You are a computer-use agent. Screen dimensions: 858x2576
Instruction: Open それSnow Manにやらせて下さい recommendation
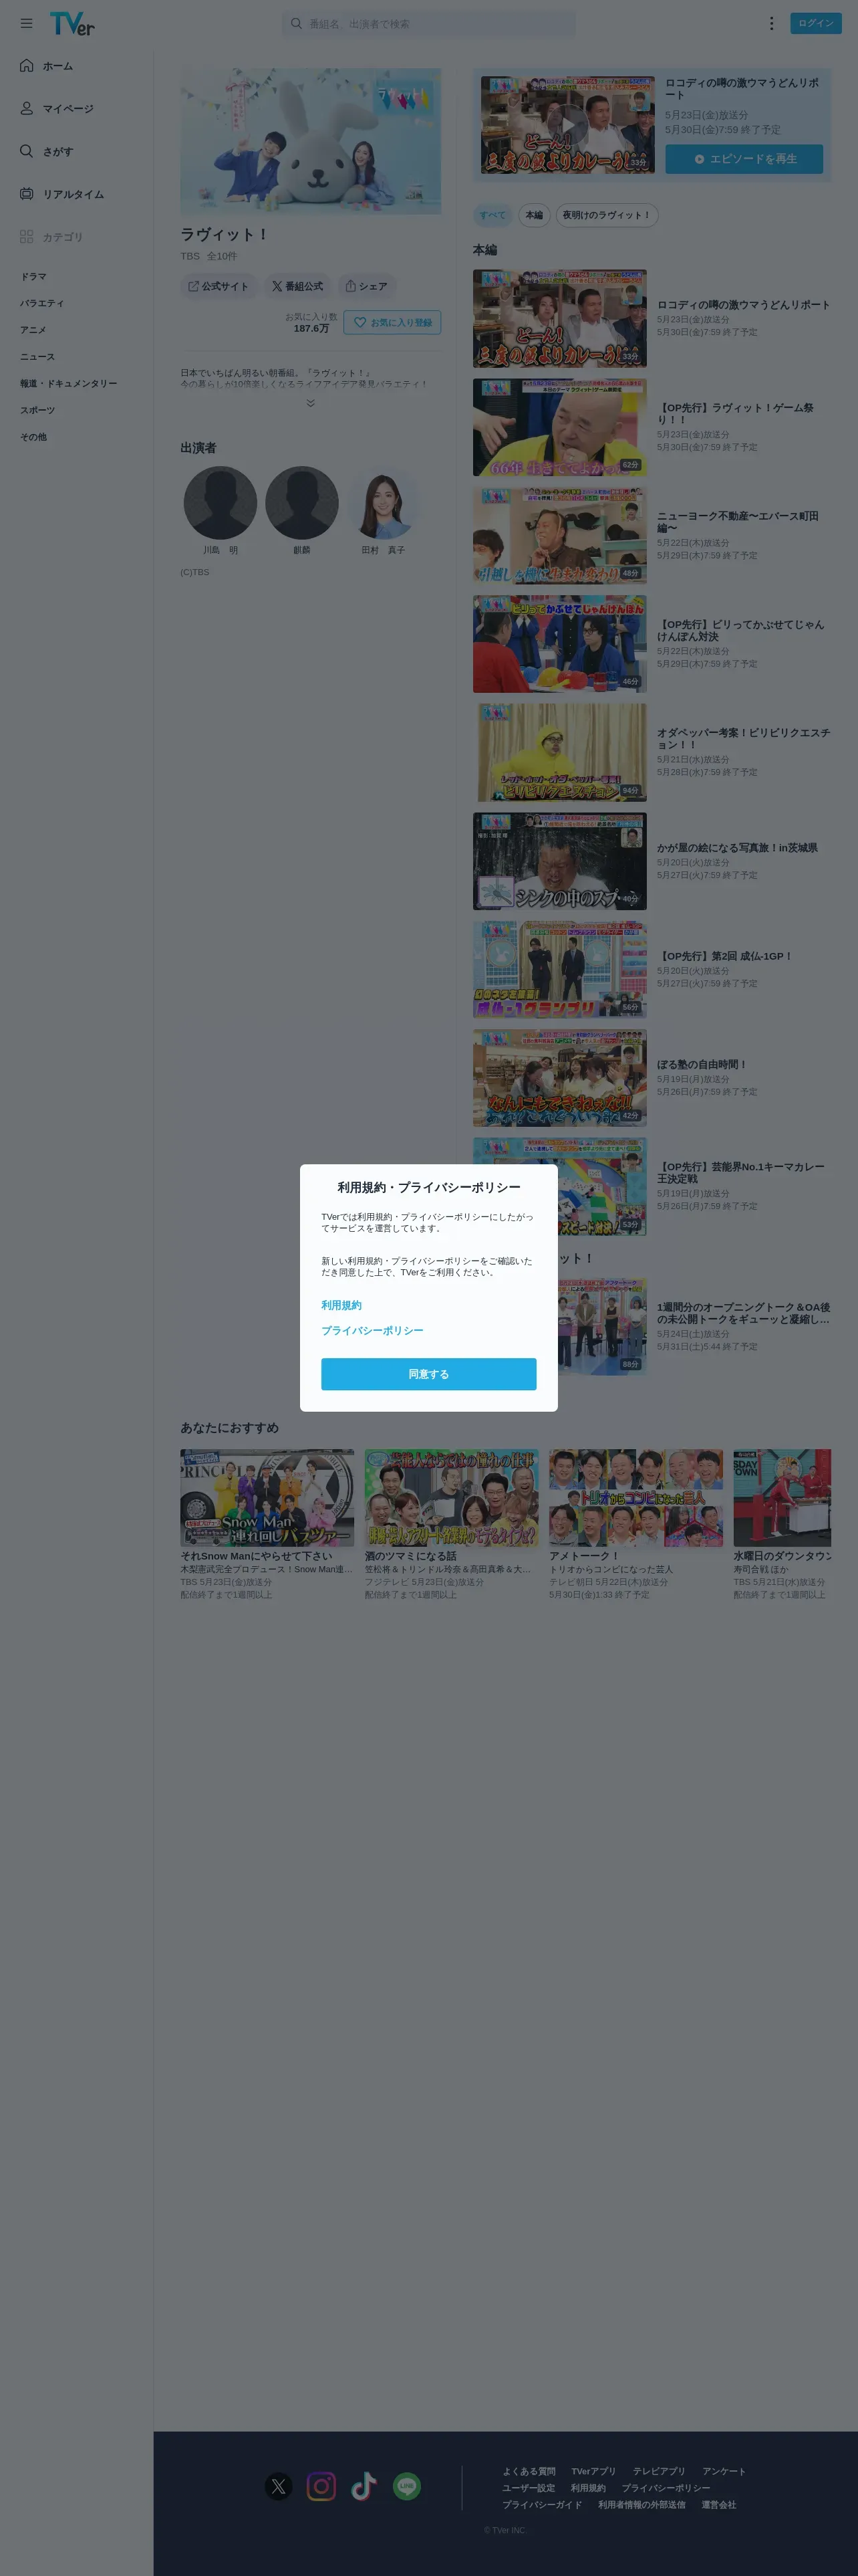(267, 1524)
